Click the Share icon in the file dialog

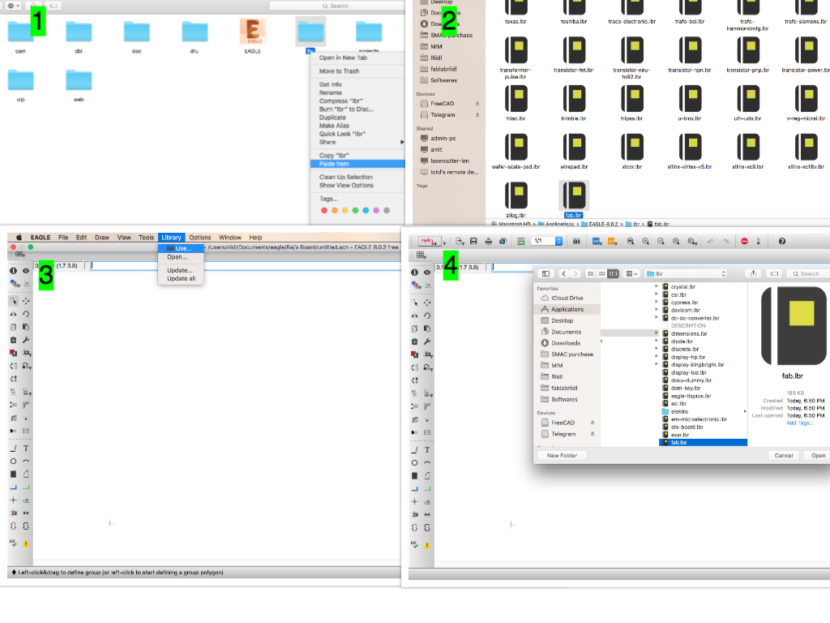753,274
